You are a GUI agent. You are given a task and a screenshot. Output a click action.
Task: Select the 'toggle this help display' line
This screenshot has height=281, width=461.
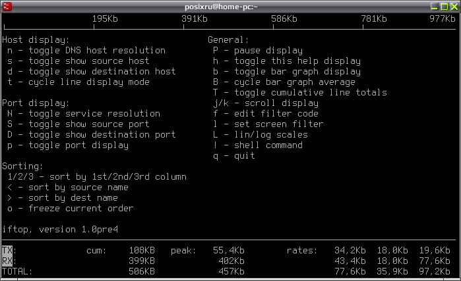(287, 61)
